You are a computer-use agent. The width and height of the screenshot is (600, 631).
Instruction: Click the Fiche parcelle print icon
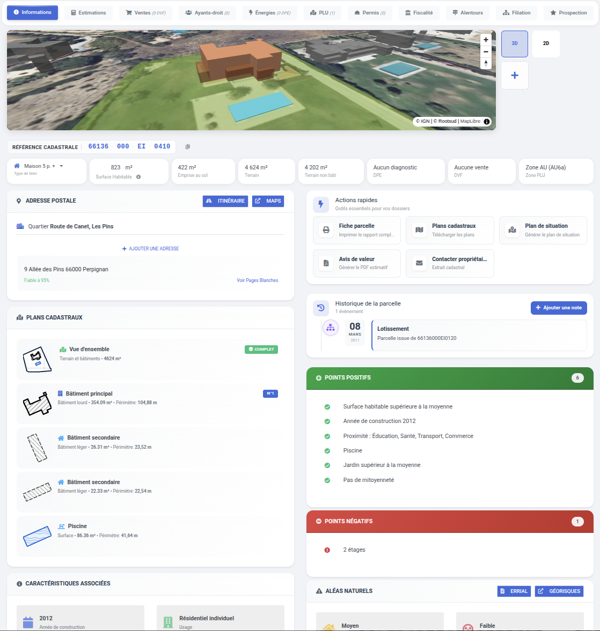(x=326, y=230)
